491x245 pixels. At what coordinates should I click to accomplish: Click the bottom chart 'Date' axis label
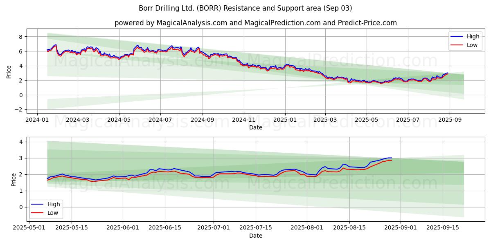coord(256,236)
